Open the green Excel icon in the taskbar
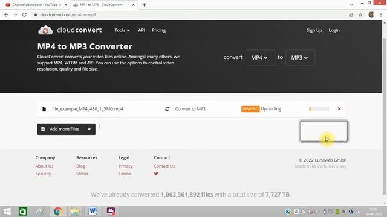Image resolution: width=387 pixels, height=217 pixels. (23, 212)
